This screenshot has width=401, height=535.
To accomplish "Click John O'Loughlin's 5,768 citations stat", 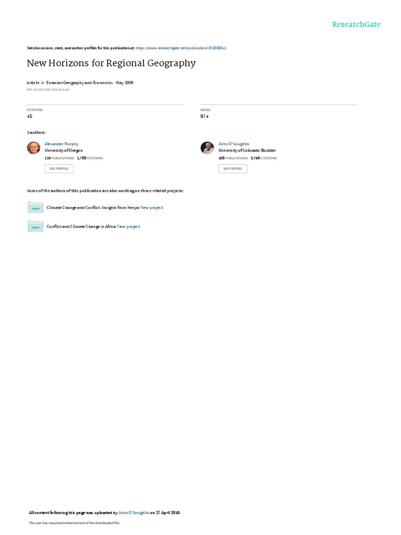I will [264, 158].
